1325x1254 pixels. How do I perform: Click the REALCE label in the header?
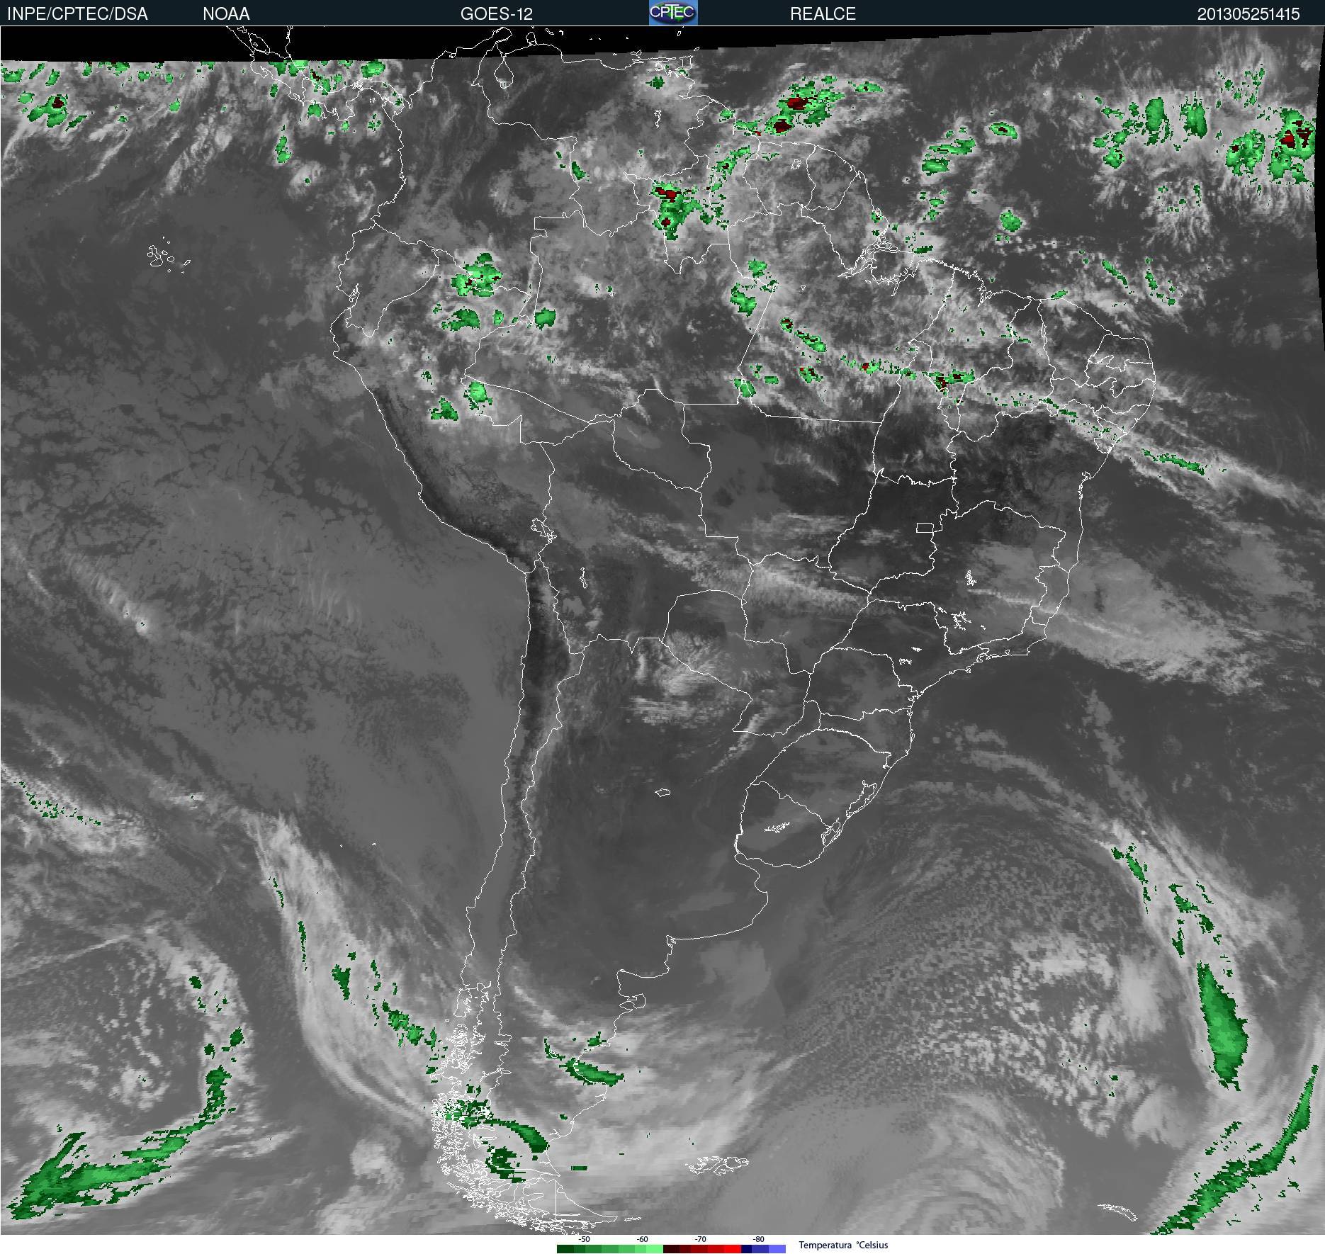point(823,13)
